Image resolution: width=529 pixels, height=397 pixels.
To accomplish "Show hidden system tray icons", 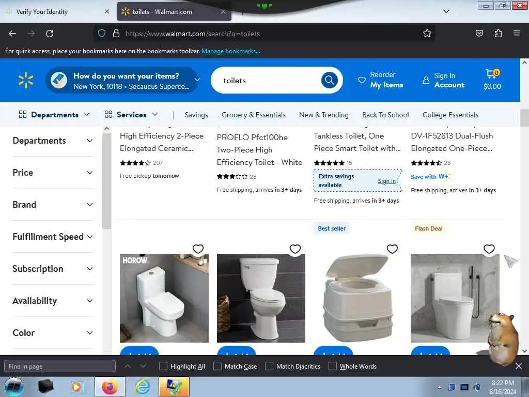I will [x=439, y=387].
